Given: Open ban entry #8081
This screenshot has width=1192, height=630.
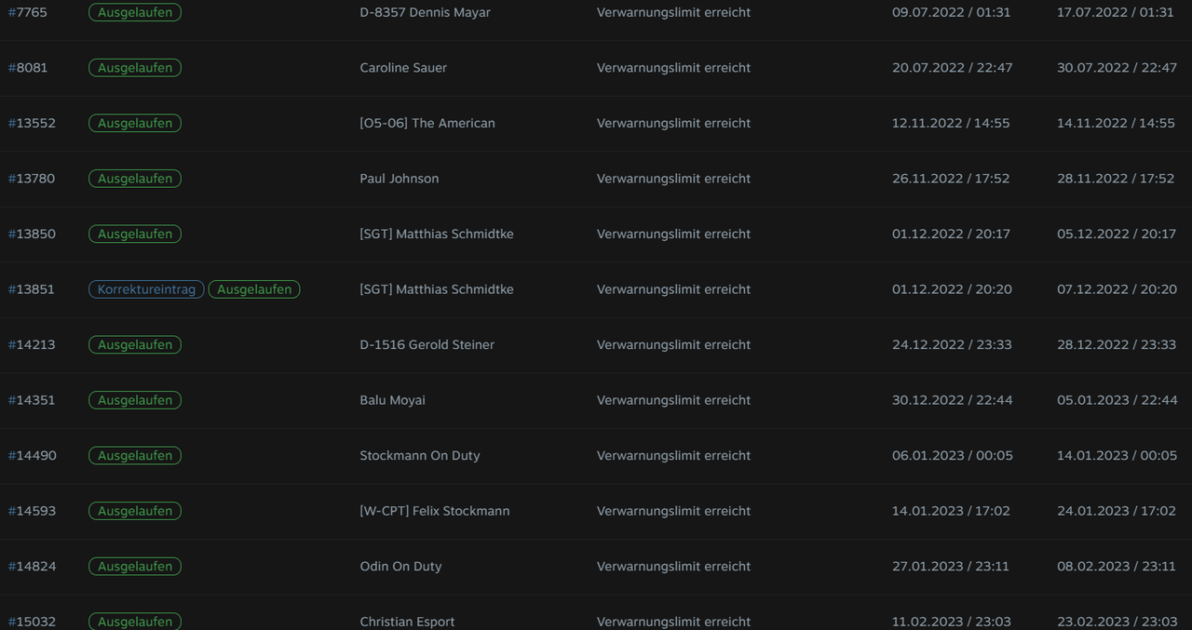Looking at the screenshot, I should pos(28,68).
